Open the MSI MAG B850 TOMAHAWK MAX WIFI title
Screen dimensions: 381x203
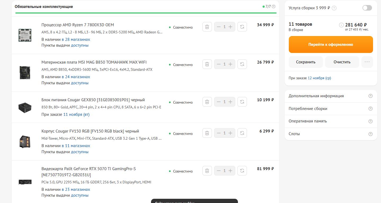(94, 62)
